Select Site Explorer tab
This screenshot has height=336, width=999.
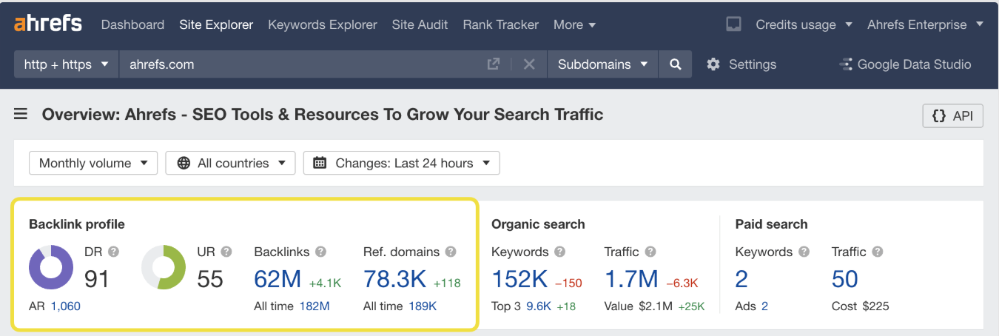tap(216, 24)
